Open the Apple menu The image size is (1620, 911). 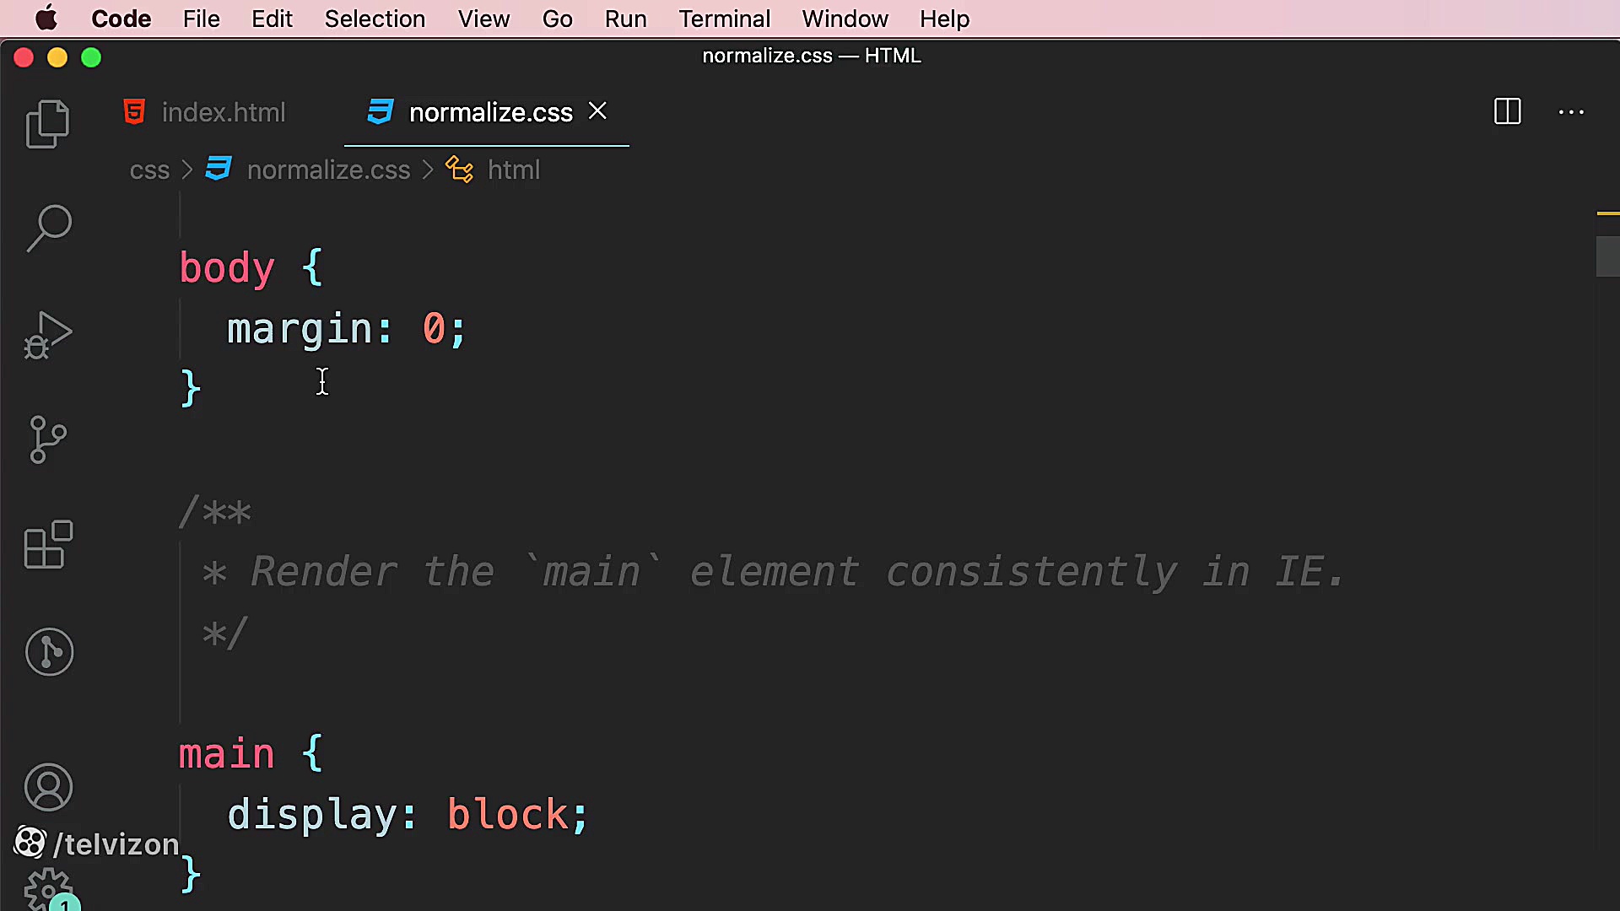(x=46, y=19)
